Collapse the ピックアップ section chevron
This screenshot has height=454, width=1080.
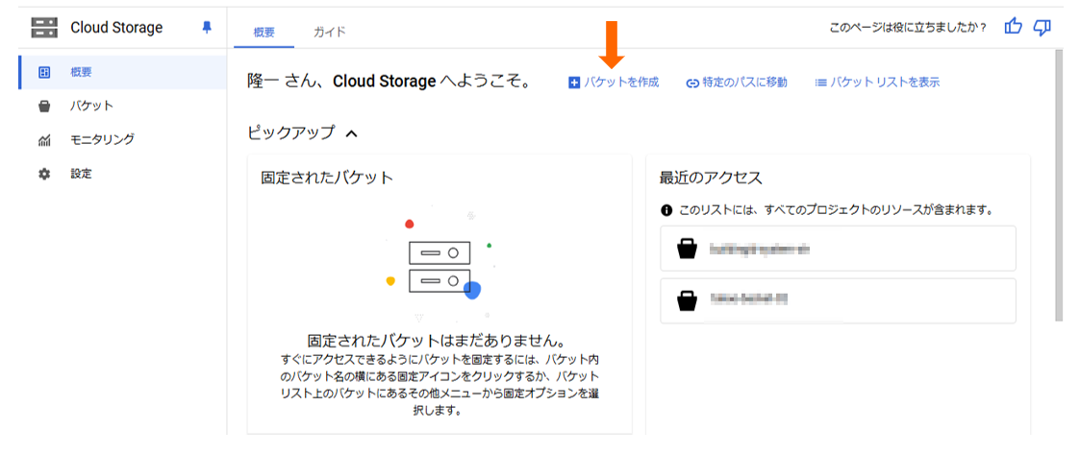[x=351, y=133]
